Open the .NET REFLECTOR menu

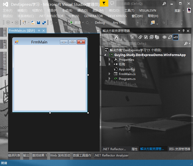click(51, 16)
